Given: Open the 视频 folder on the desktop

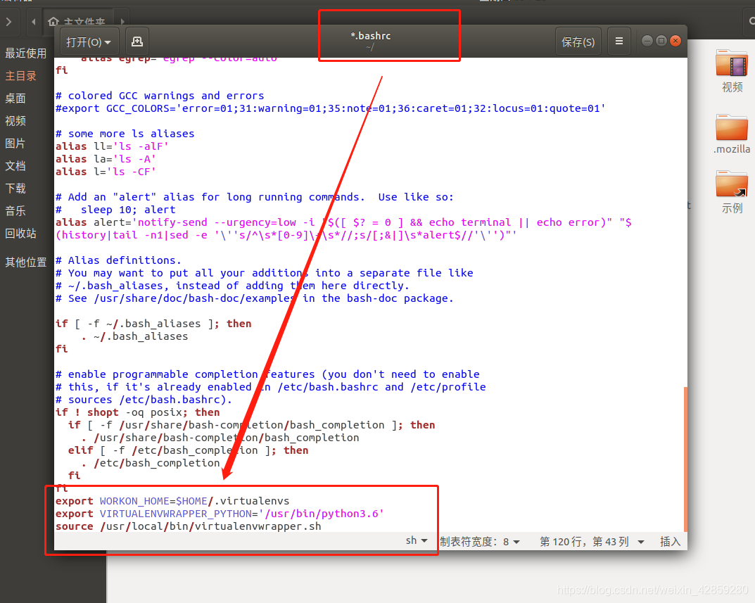Looking at the screenshot, I should [x=731, y=63].
